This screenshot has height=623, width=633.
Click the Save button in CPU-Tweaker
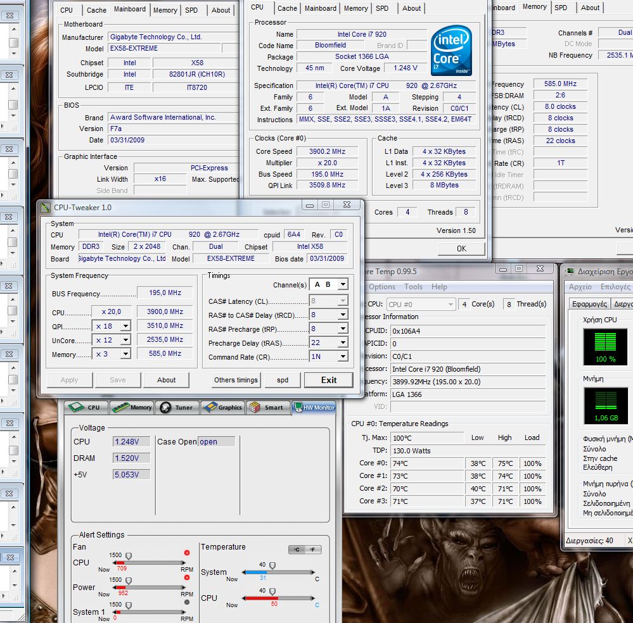pos(117,380)
